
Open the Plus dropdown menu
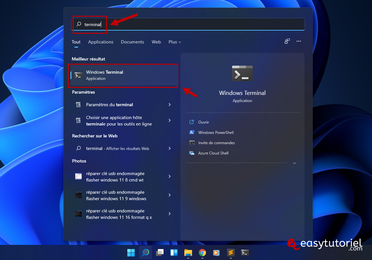[x=175, y=42]
